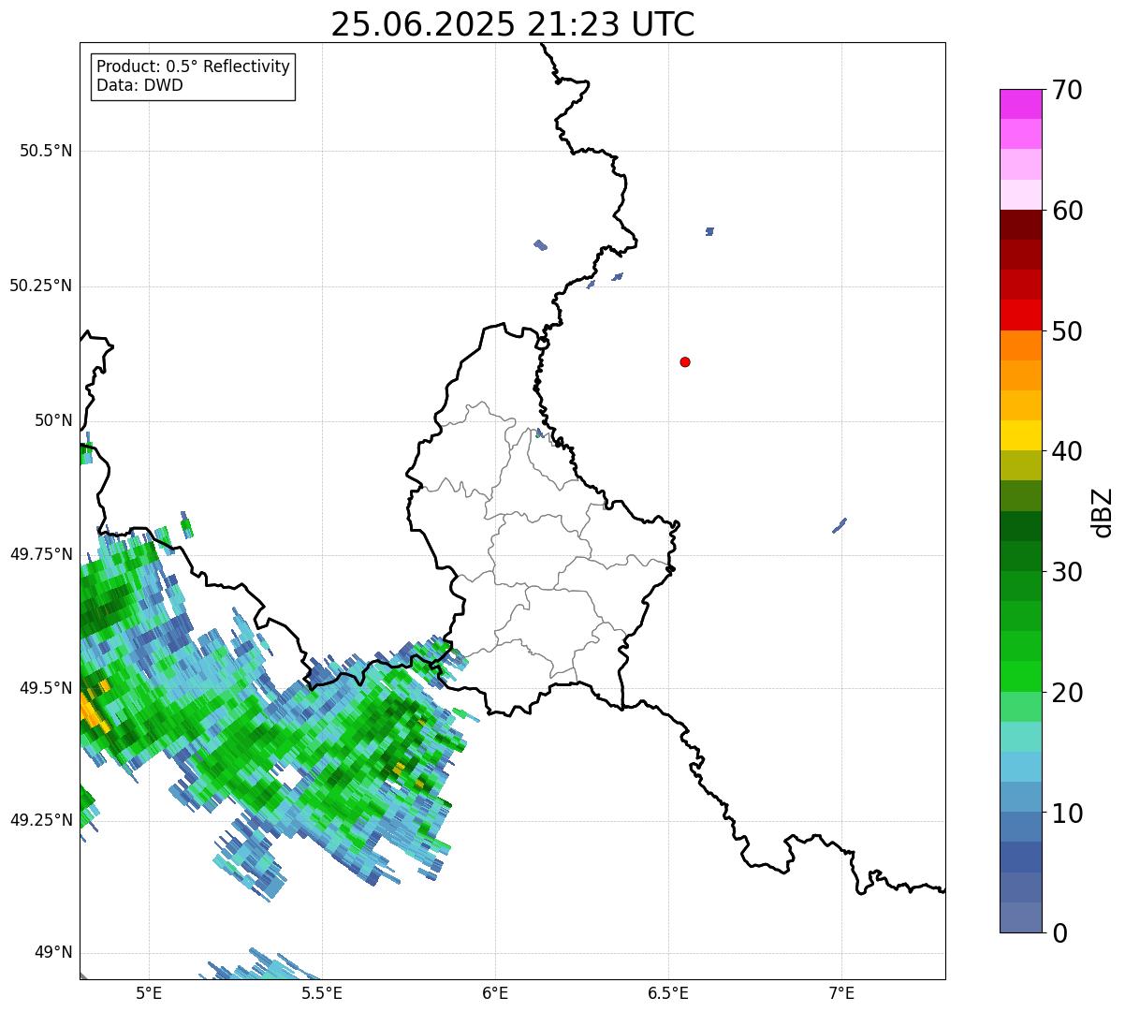Screen dimensions: 1125x1012
Task: Click the 7°E longitude label
Action: 841,993
